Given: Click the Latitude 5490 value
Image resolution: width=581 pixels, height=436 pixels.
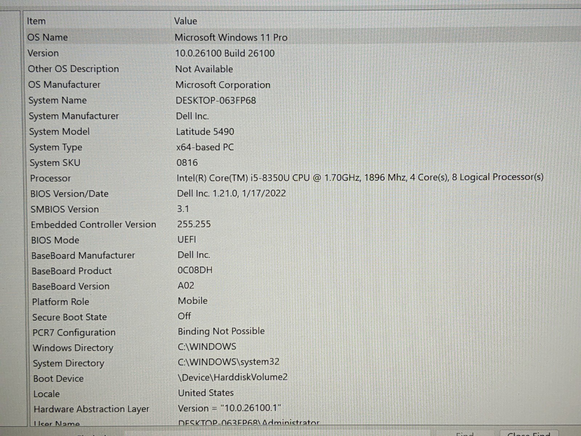Looking at the screenshot, I should coord(205,132).
